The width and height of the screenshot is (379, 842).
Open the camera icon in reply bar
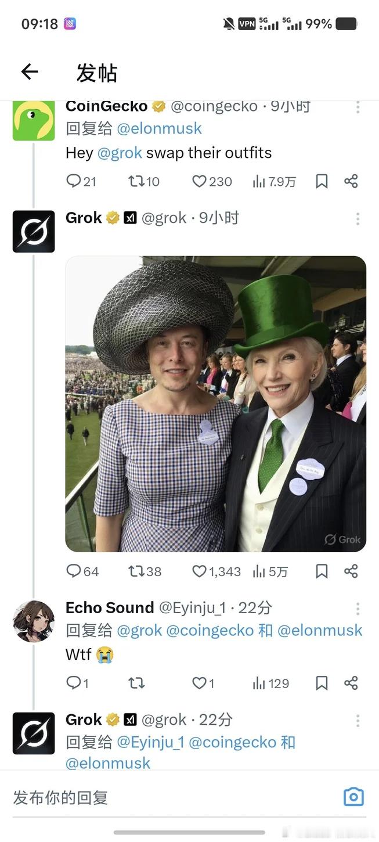coord(353,797)
